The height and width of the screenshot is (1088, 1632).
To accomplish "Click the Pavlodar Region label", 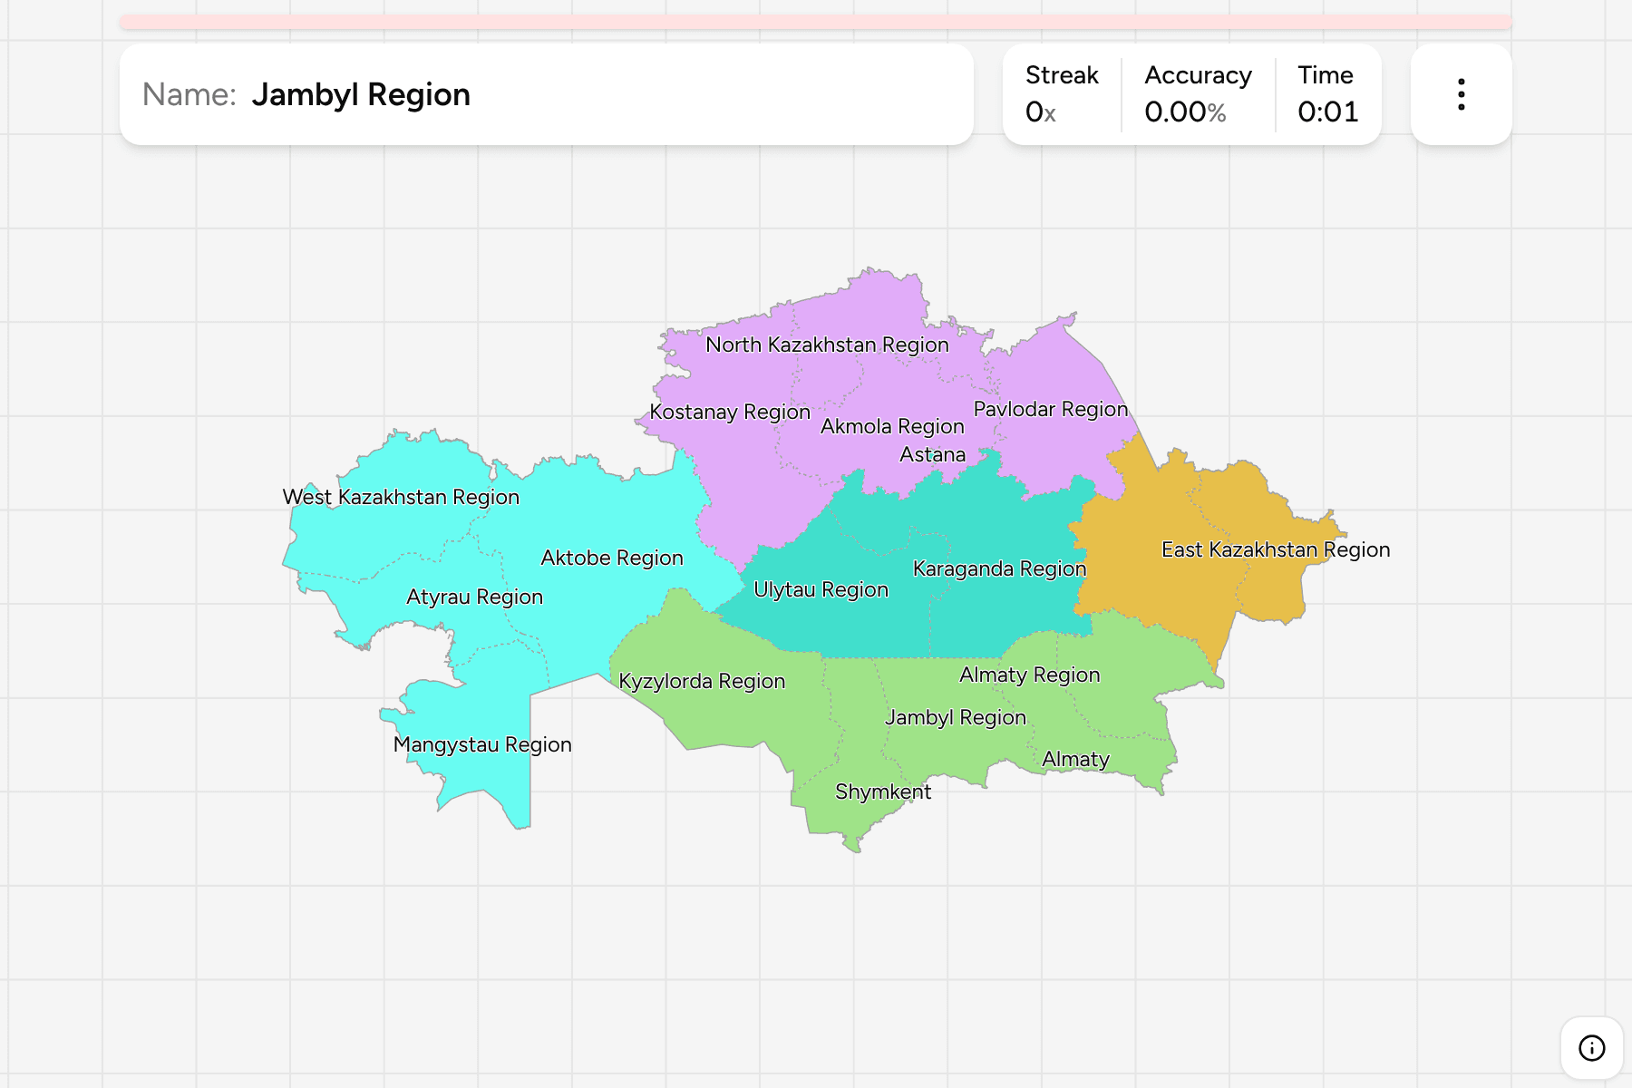I will pyautogui.click(x=1051, y=409).
